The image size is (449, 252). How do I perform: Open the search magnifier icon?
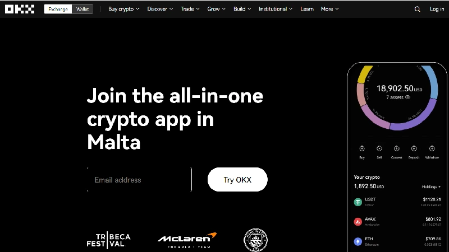pyautogui.click(x=417, y=9)
